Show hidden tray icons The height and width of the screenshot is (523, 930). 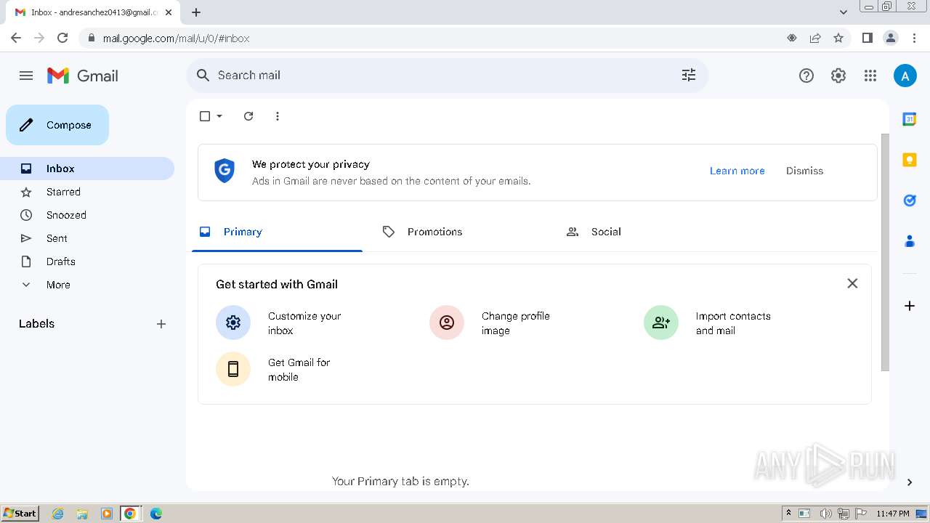coord(788,514)
